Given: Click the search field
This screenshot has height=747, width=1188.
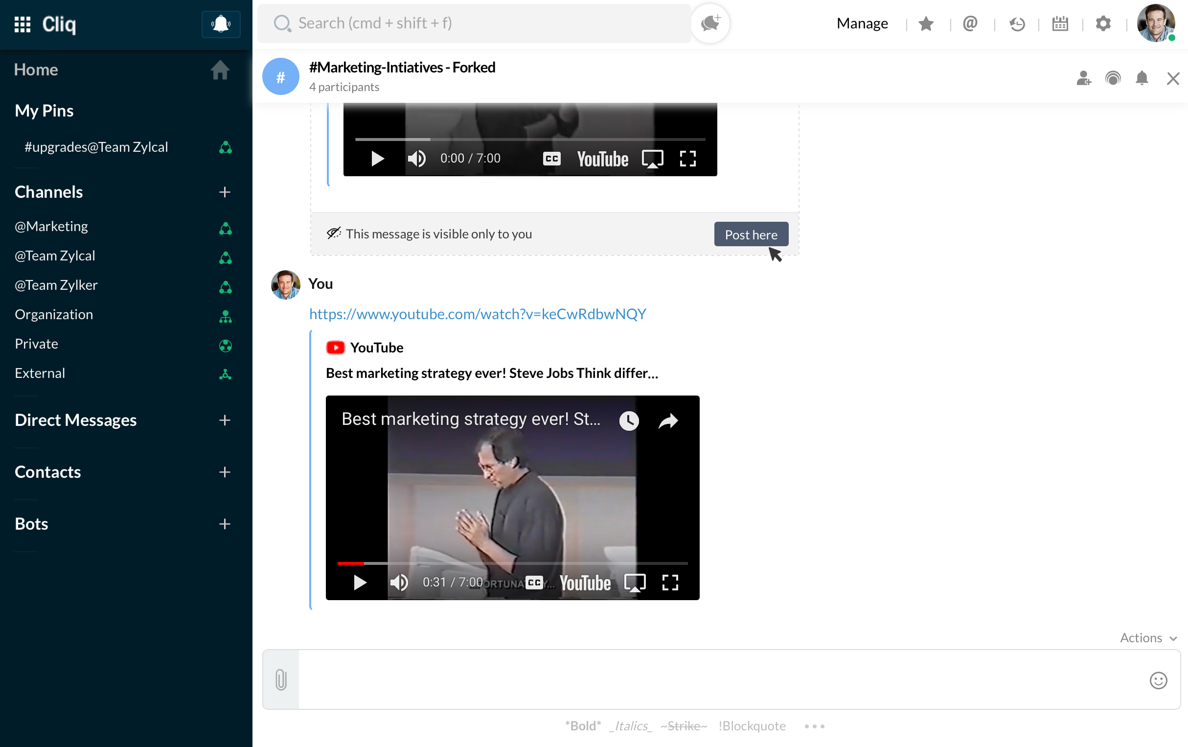Looking at the screenshot, I should pyautogui.click(x=474, y=23).
